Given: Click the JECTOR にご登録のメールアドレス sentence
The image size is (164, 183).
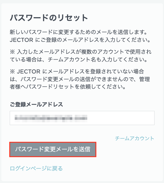Looking at the screenshot, I should 80,40.
